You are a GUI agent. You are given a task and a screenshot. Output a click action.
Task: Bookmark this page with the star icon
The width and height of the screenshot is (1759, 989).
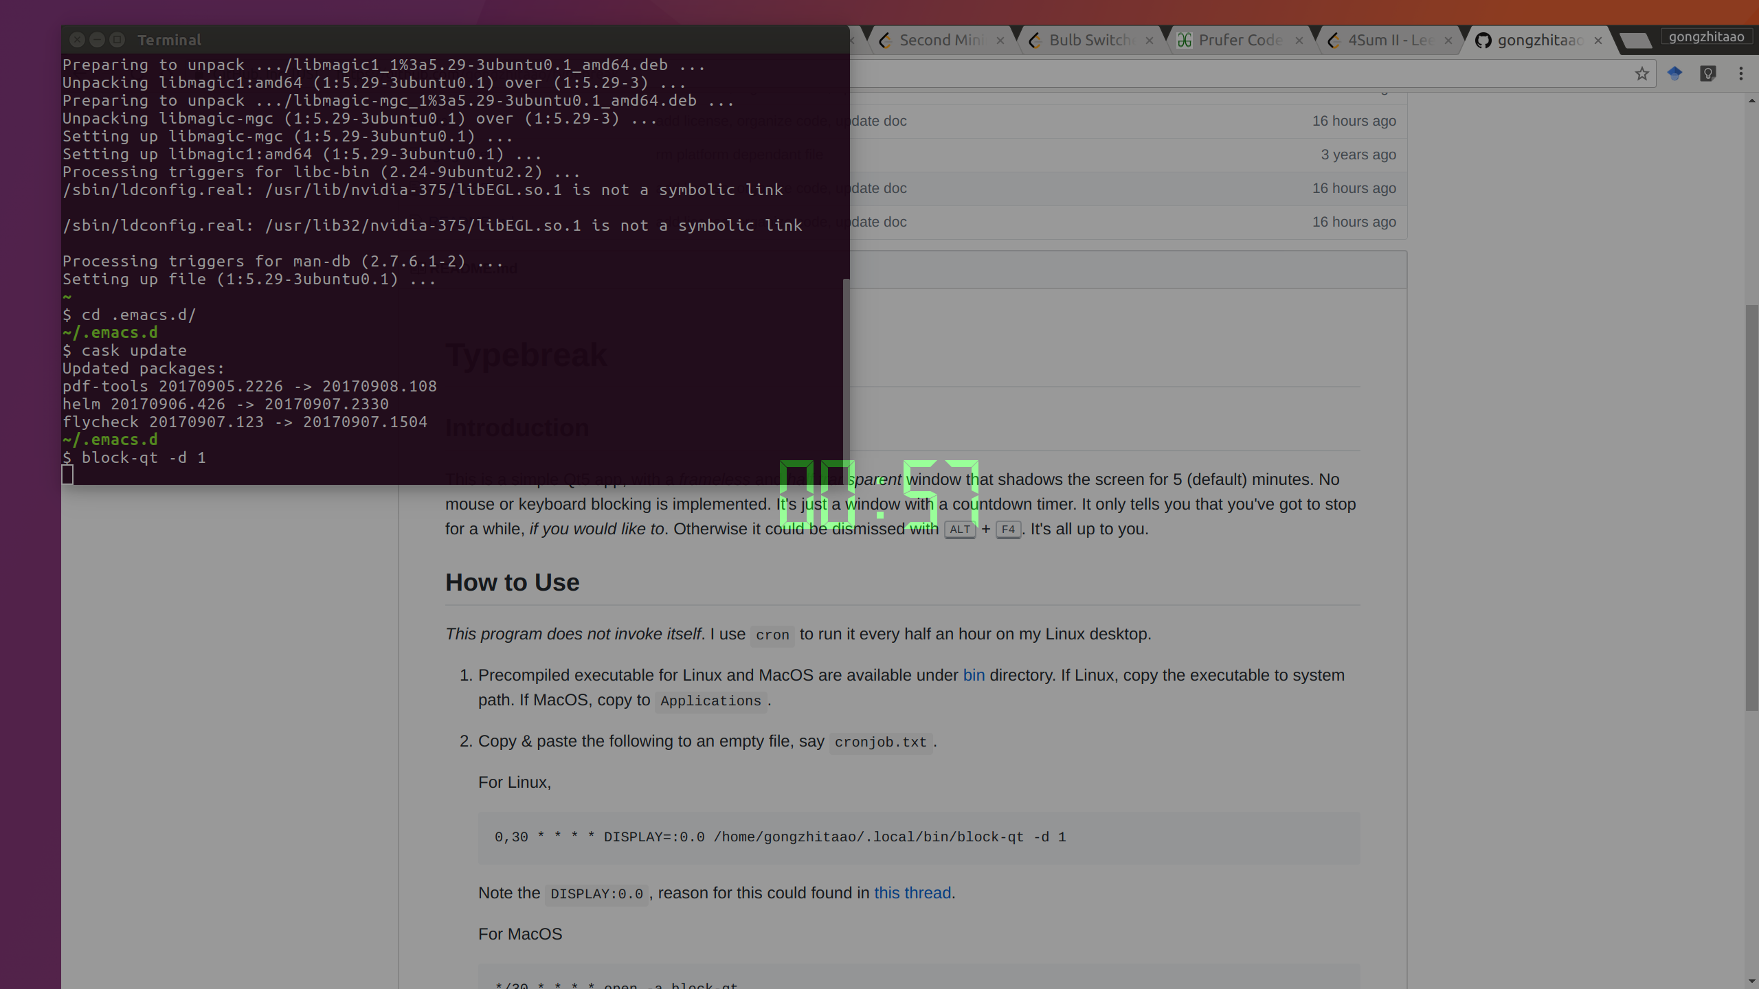(x=1642, y=73)
